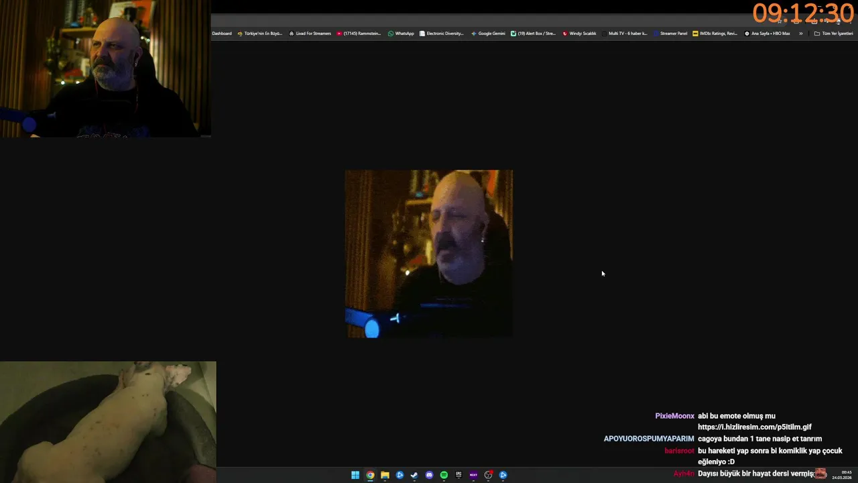The image size is (858, 483).
Task: Click the hizliresim.com GIF link in chat
Action: pyautogui.click(x=755, y=427)
